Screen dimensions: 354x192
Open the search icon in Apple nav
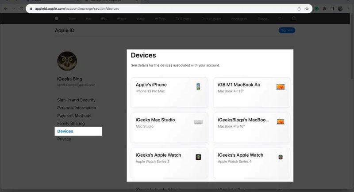click(280, 19)
